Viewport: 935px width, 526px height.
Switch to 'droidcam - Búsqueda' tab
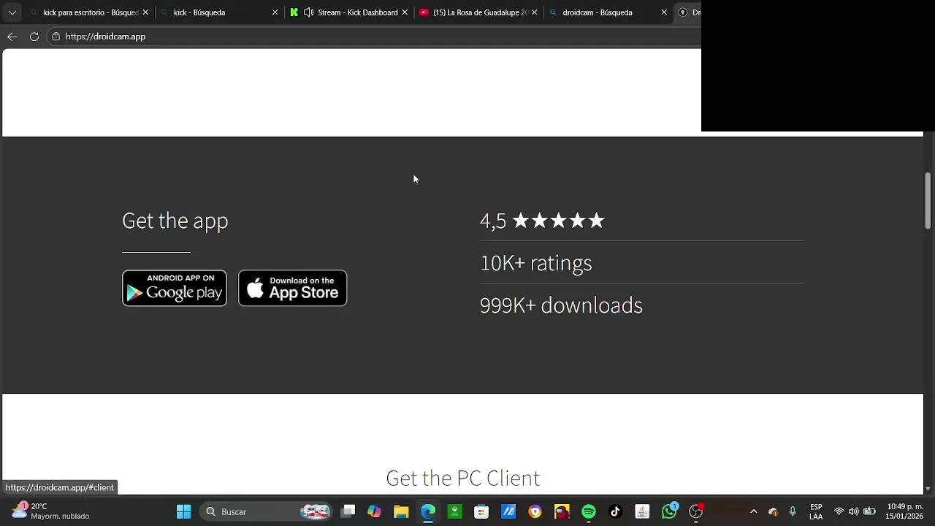(x=608, y=12)
